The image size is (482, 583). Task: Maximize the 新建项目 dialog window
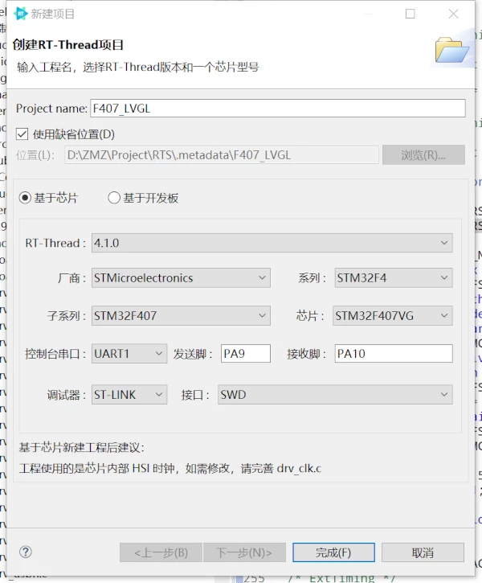pyautogui.click(x=410, y=14)
